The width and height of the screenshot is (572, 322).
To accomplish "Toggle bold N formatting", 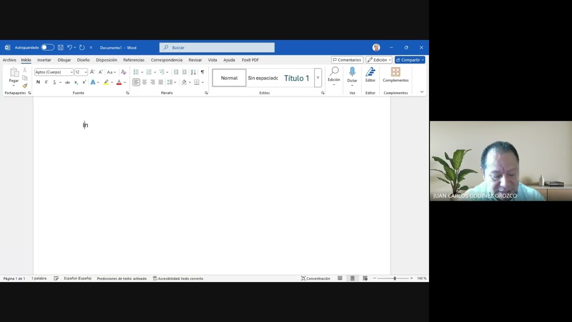I will pos(38,82).
